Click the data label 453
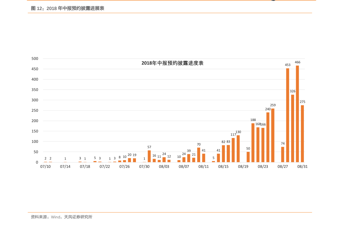The width and height of the screenshot is (343, 225). coord(288,65)
